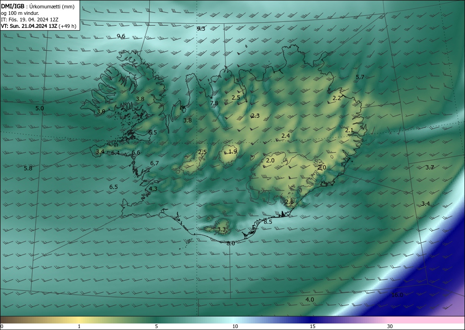Click the 'VT: Sun. 21.04.2024 13Z' valid time
Image resolution: width=465 pixels, height=330 pixels.
point(29,26)
